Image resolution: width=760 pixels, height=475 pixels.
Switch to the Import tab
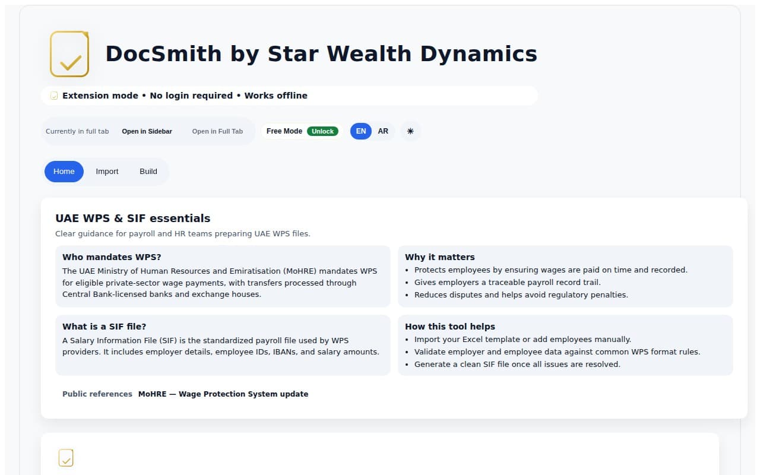pyautogui.click(x=107, y=172)
